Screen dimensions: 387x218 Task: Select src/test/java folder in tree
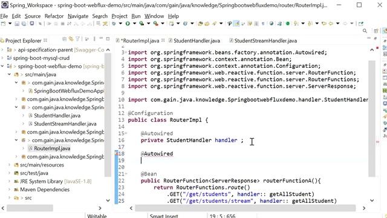point(34,173)
